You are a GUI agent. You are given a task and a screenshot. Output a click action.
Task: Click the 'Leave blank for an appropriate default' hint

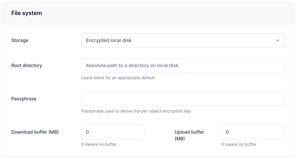(x=118, y=78)
